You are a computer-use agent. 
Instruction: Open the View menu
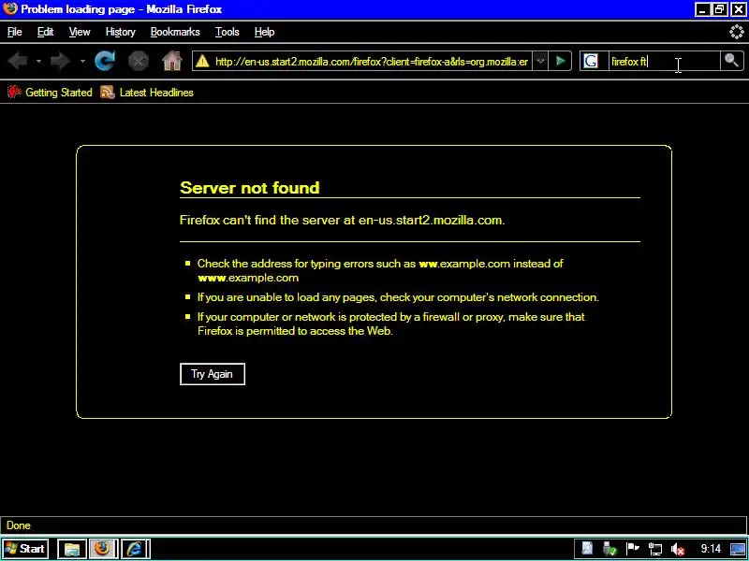(80, 32)
